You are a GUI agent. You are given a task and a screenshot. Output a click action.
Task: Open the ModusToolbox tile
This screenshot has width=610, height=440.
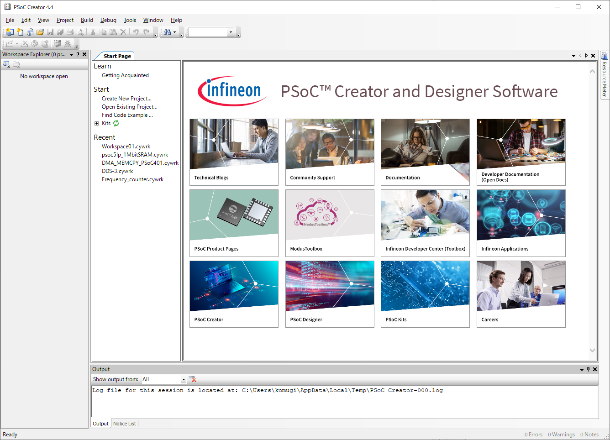pos(330,223)
